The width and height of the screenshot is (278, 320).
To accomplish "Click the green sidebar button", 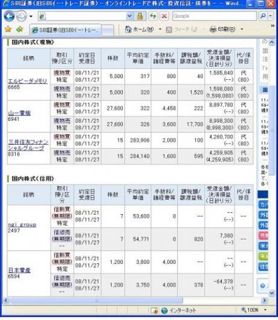I will [x=263, y=256].
